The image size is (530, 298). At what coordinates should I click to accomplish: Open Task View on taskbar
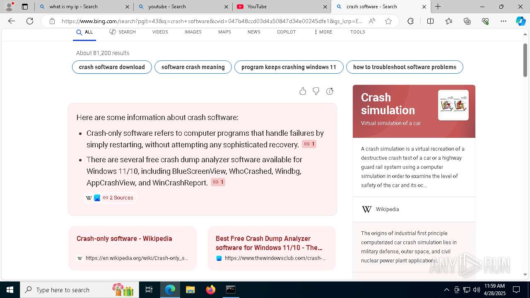coord(149,290)
